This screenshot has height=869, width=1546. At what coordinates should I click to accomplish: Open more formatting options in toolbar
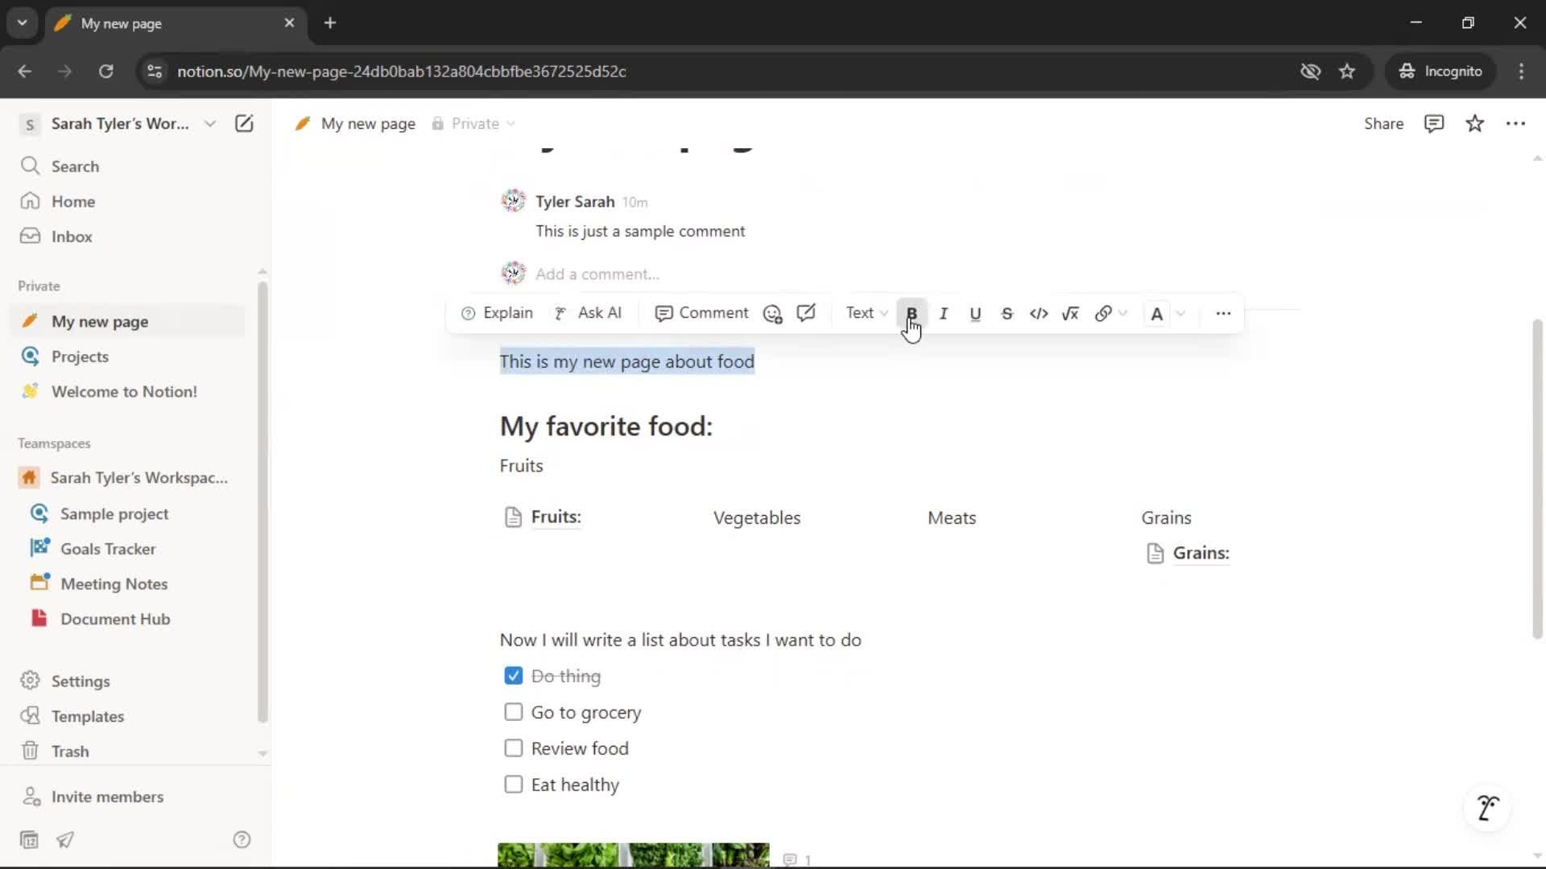(1223, 313)
